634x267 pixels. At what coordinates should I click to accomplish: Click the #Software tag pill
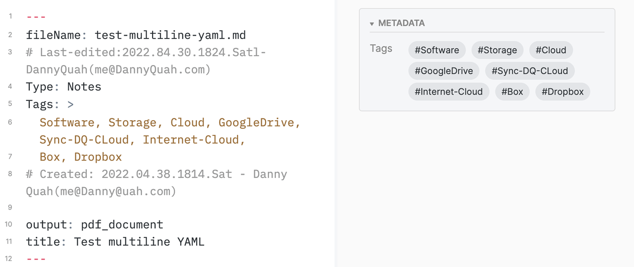click(436, 50)
